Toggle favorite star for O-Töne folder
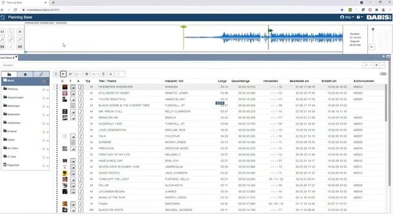This screenshot has width=393, height=221. [x=44, y=157]
